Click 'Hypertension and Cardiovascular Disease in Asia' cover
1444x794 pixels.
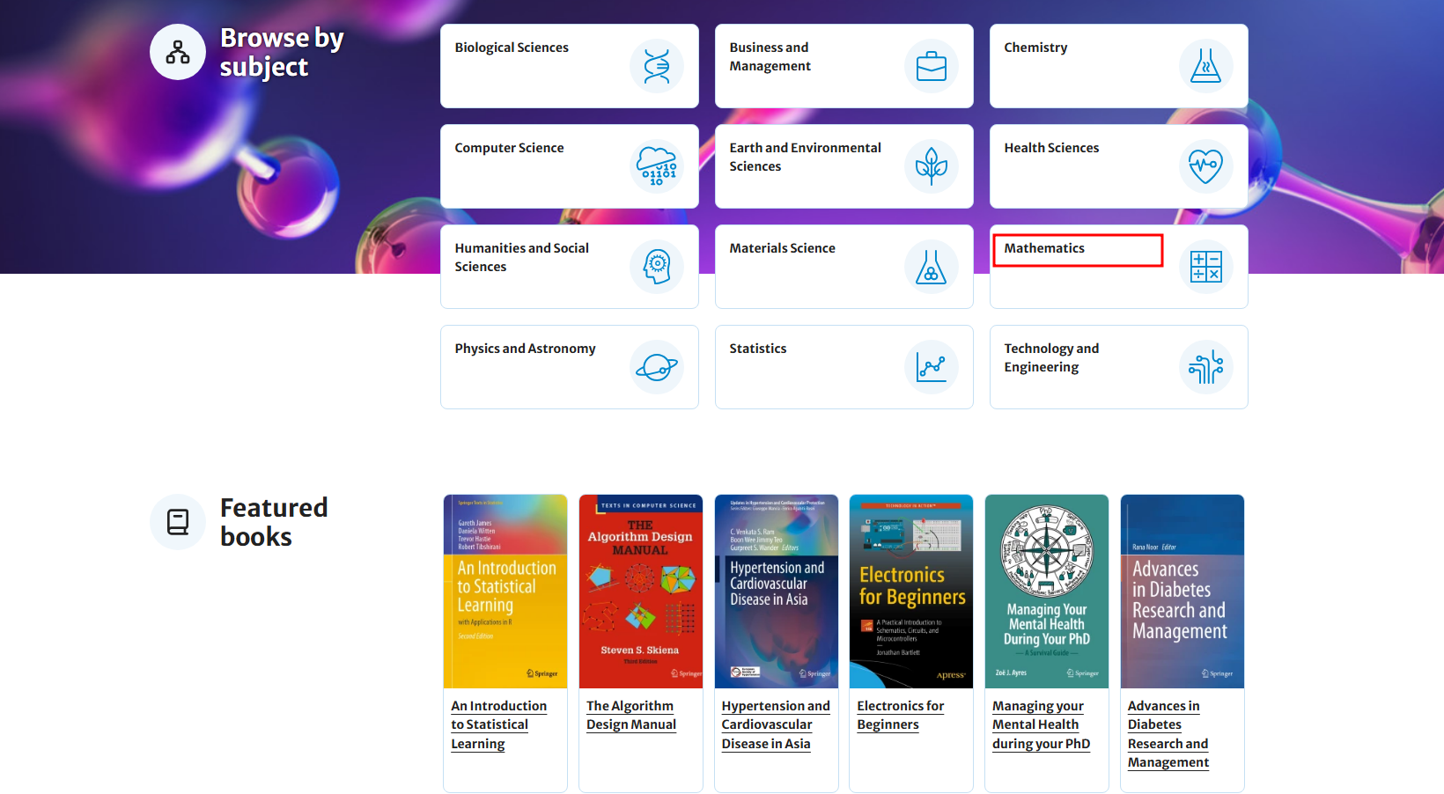coord(776,591)
